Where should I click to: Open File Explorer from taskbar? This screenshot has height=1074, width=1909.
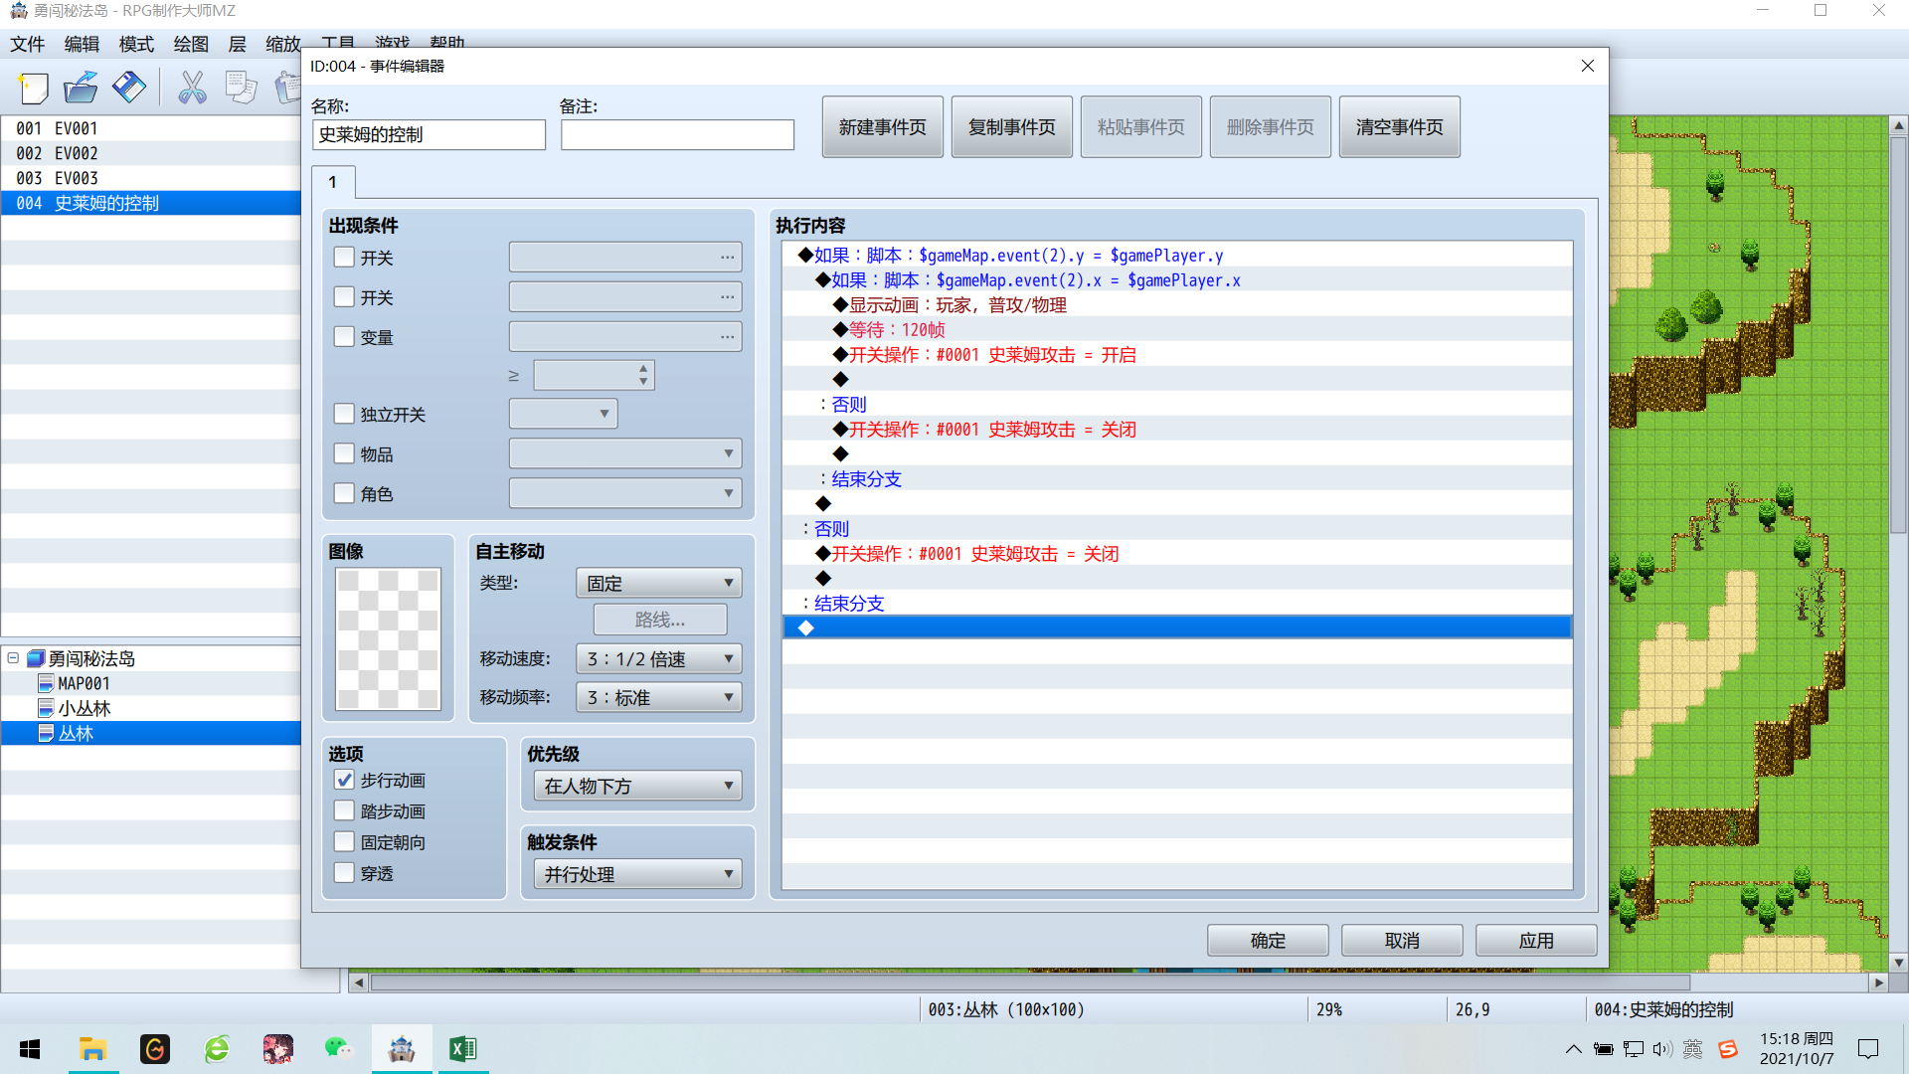92,1049
